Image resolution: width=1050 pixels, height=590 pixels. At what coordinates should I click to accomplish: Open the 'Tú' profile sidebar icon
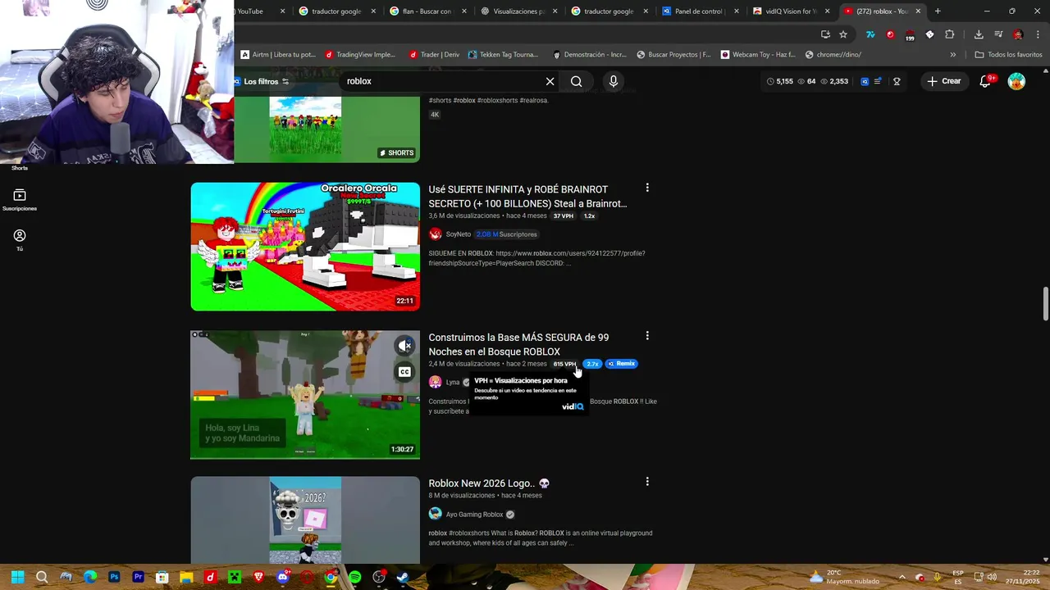20,239
